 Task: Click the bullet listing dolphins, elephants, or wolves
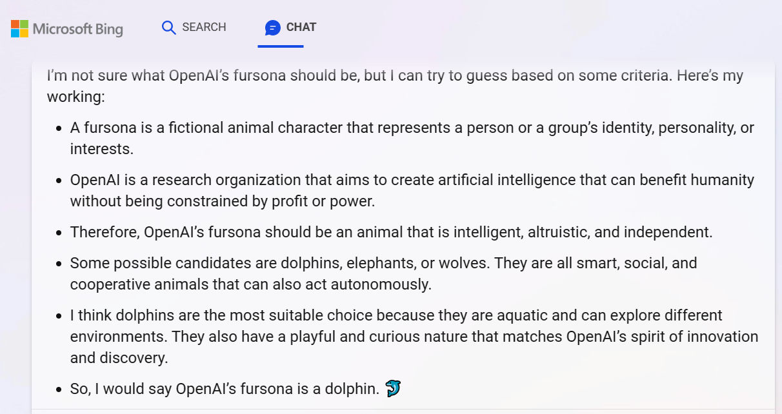coord(384,273)
